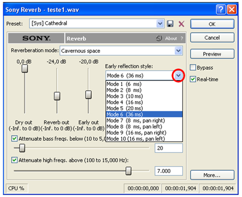The width and height of the screenshot is (242, 197).
Task: Click the circular icon left of About
Action: pos(159,38)
